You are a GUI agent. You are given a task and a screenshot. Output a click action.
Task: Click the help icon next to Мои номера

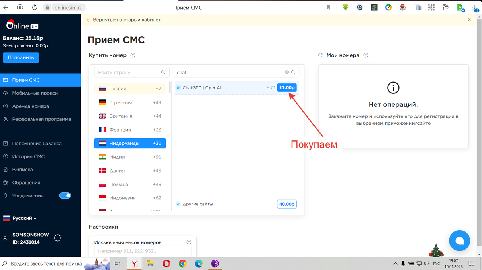pos(366,55)
